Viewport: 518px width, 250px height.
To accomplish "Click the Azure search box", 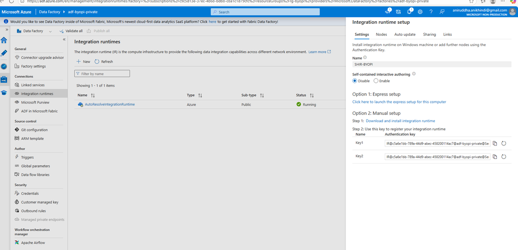I will pyautogui.click(x=265, y=12).
